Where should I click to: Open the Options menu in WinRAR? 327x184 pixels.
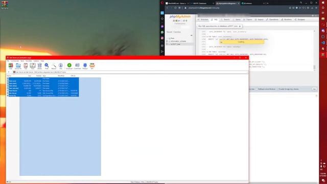[36, 61]
